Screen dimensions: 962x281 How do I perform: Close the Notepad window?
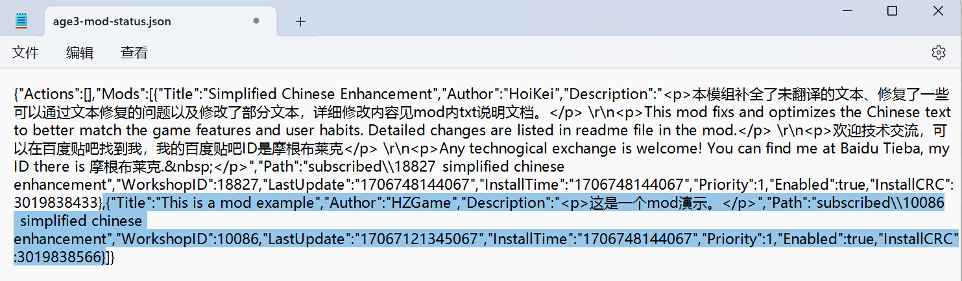939,11
